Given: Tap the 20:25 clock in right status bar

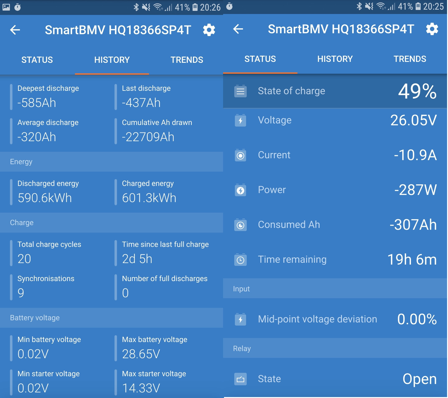Looking at the screenshot, I should click(x=433, y=6).
